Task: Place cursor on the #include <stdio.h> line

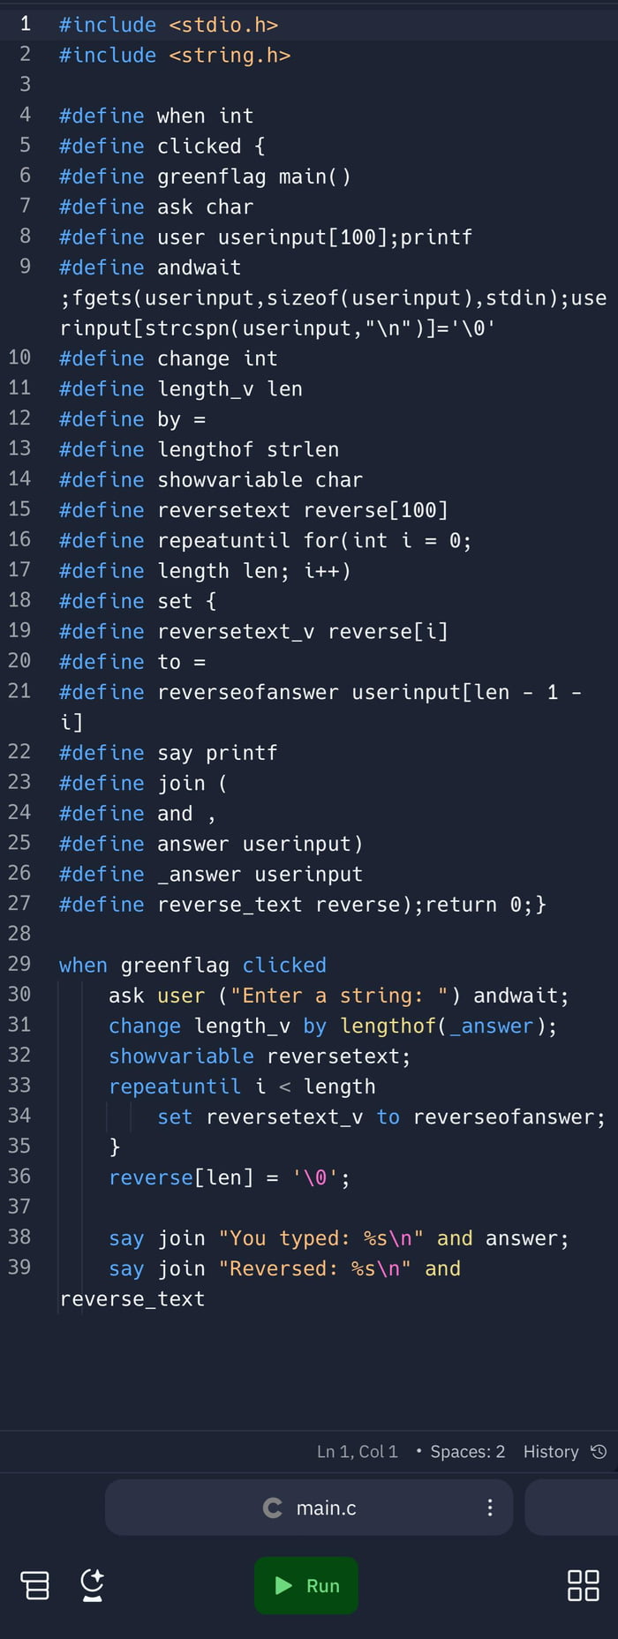Action: click(x=169, y=25)
